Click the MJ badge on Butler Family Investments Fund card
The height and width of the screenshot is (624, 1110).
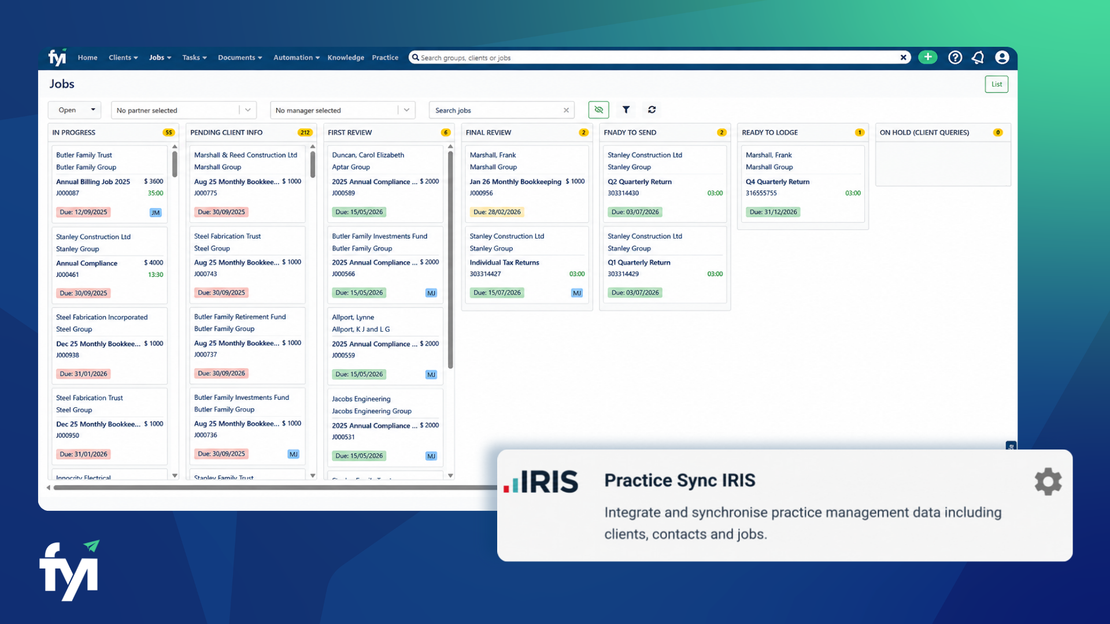431,293
